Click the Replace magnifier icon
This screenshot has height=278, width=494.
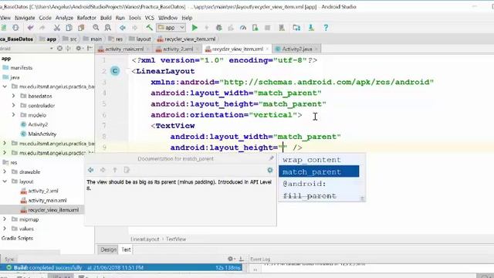(x=108, y=28)
